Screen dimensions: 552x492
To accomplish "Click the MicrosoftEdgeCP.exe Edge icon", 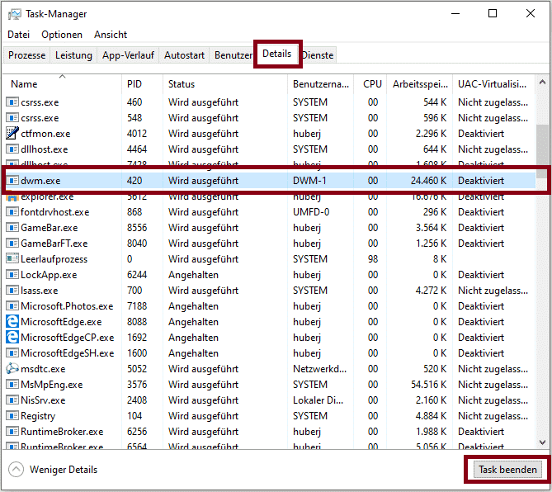I will [x=12, y=337].
